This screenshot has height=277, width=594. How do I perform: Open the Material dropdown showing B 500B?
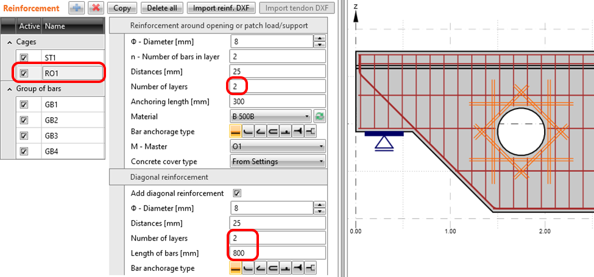271,117
